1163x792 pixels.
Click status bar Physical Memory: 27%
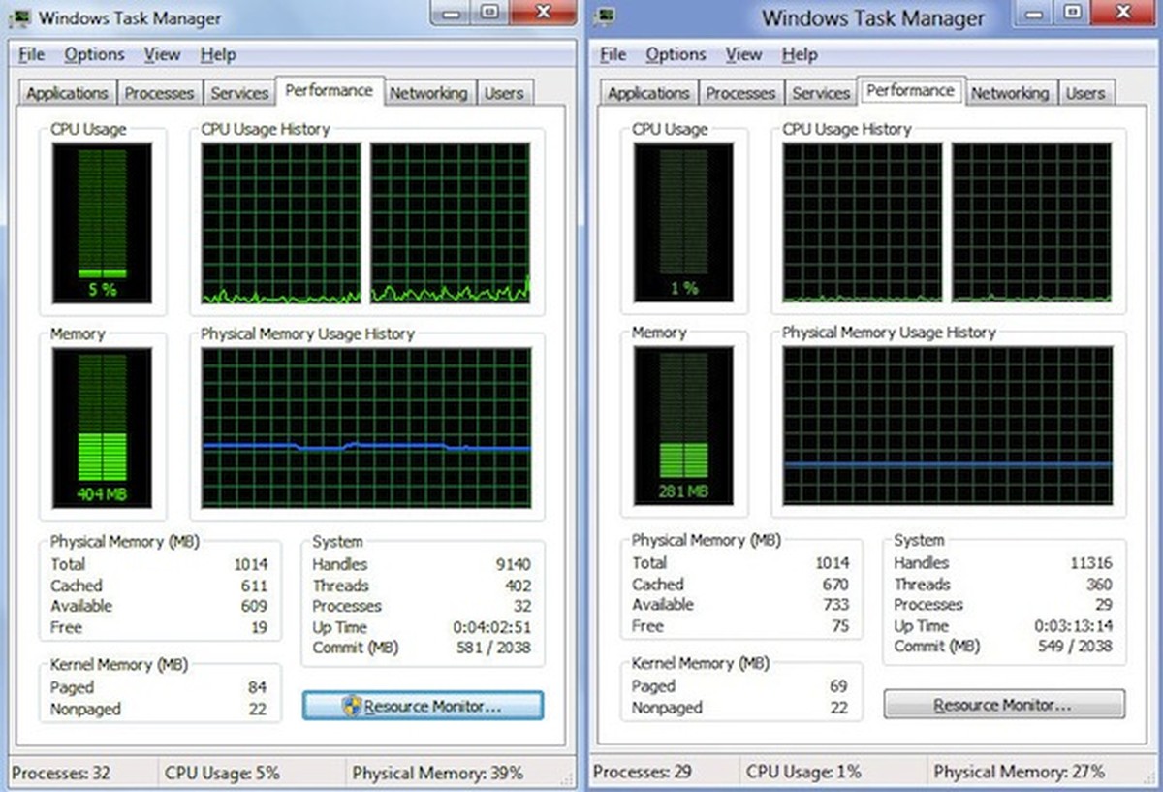1019,772
